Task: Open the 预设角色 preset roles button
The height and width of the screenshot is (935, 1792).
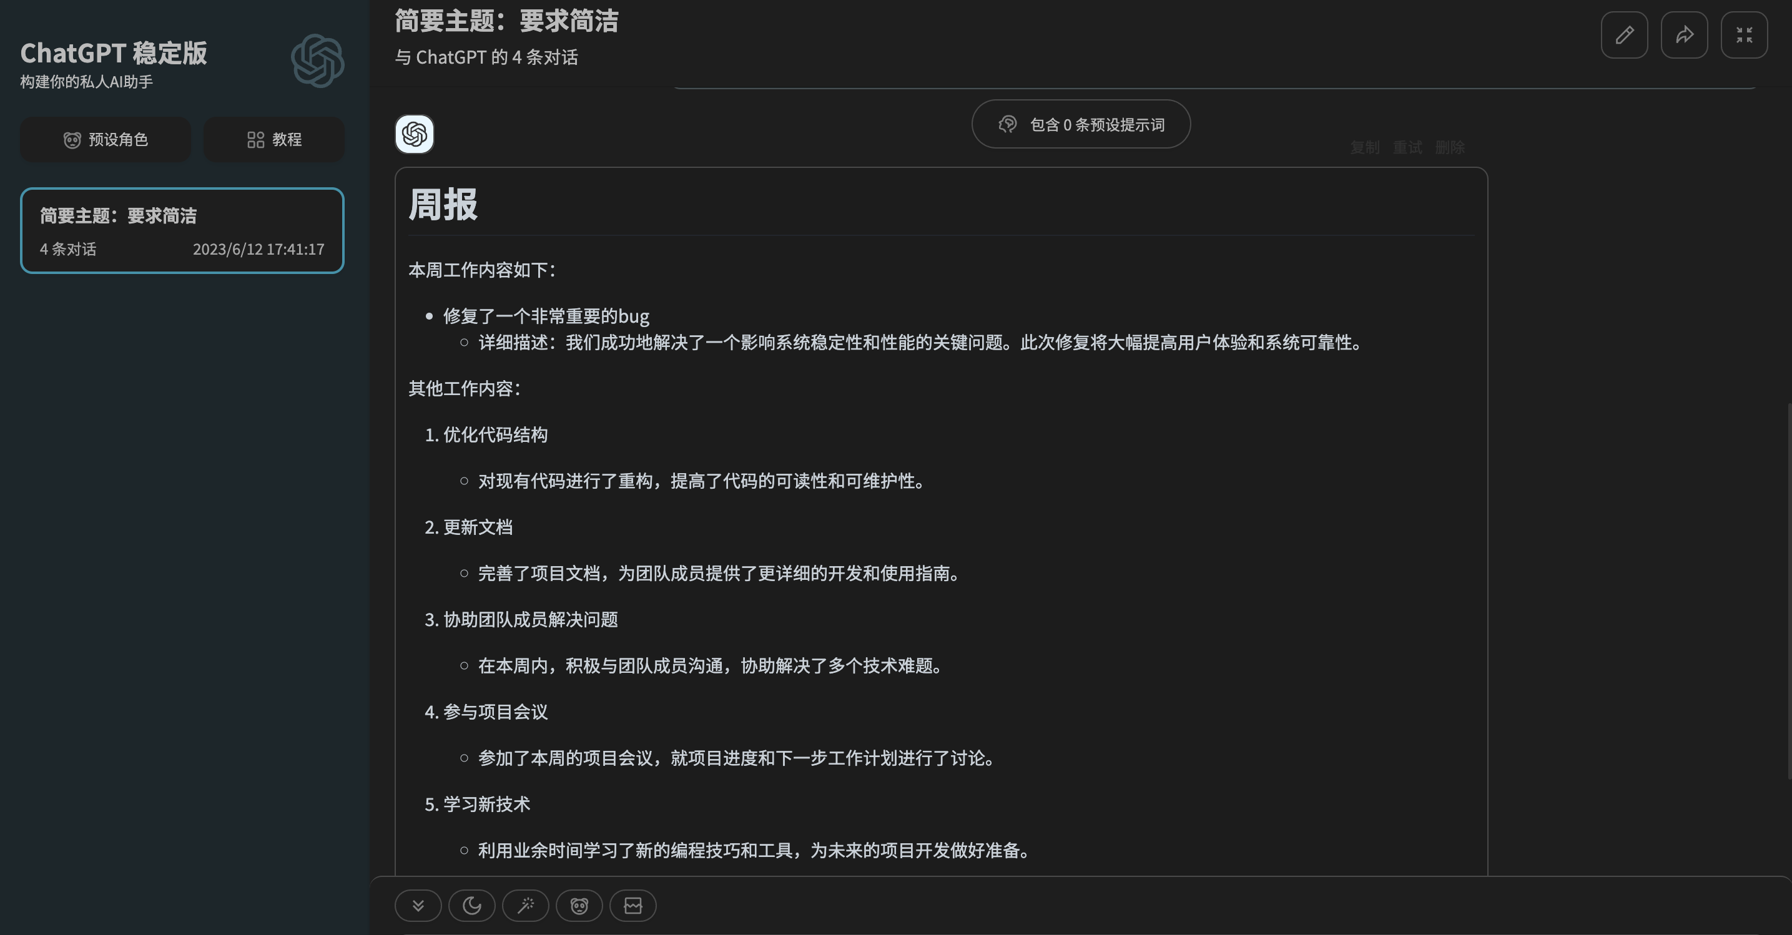Action: tap(106, 140)
